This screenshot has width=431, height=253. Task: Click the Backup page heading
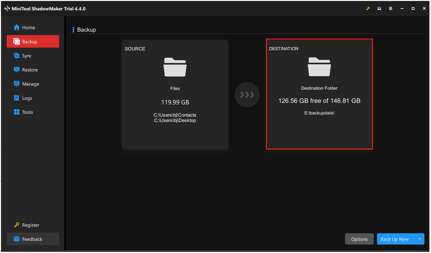87,30
